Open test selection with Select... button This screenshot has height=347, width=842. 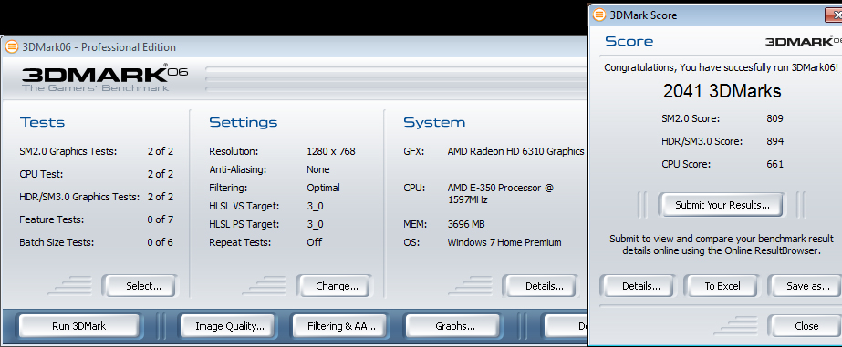point(140,286)
